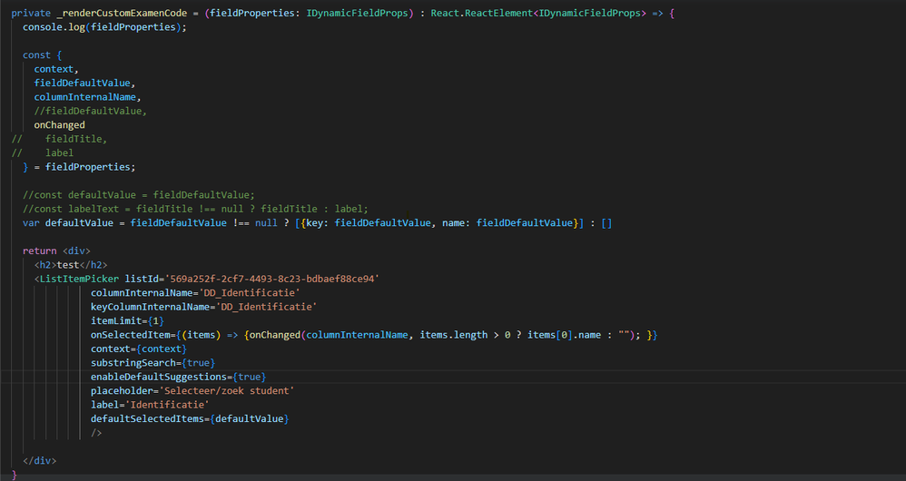The image size is (906, 481).
Task: Click the placeholder 'Selecteer/zoek student' string
Action: (x=227, y=391)
